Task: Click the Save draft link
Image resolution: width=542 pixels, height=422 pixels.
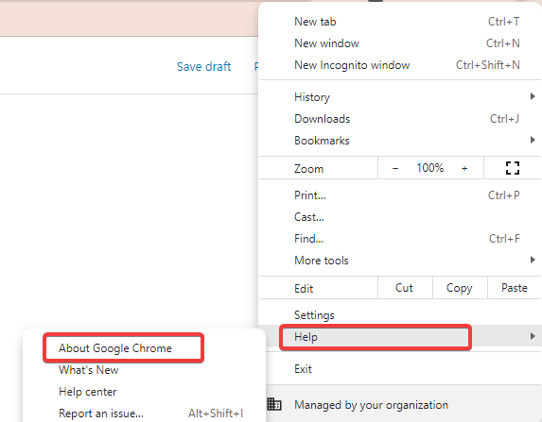Action: tap(204, 66)
